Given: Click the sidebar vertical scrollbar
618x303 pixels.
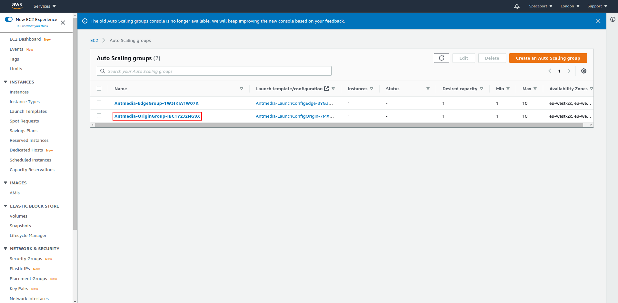Looking at the screenshot, I should (x=75, y=124).
